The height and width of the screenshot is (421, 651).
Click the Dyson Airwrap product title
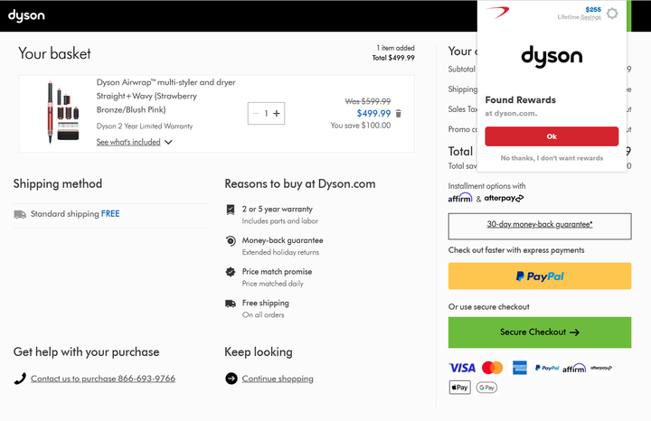166,96
